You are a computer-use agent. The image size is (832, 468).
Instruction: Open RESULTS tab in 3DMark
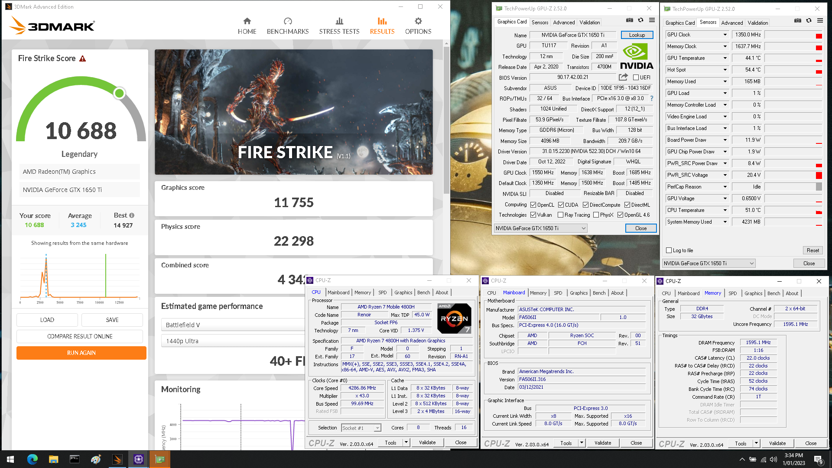click(382, 26)
